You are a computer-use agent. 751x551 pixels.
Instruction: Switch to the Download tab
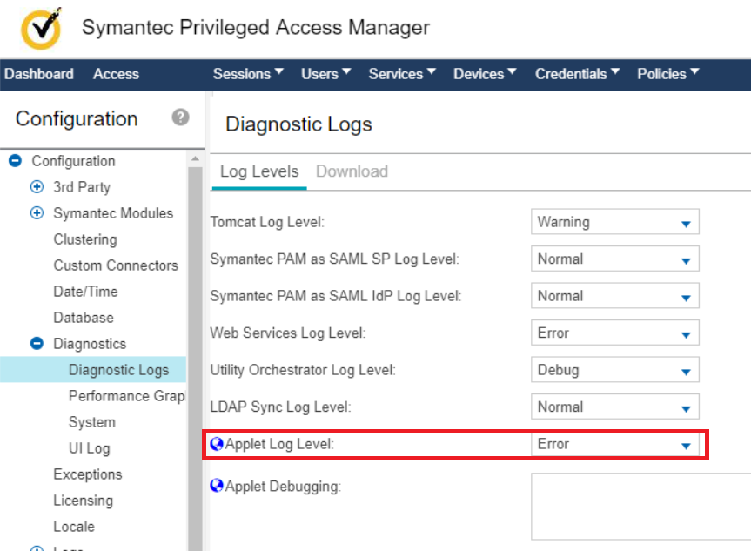pyautogui.click(x=352, y=171)
